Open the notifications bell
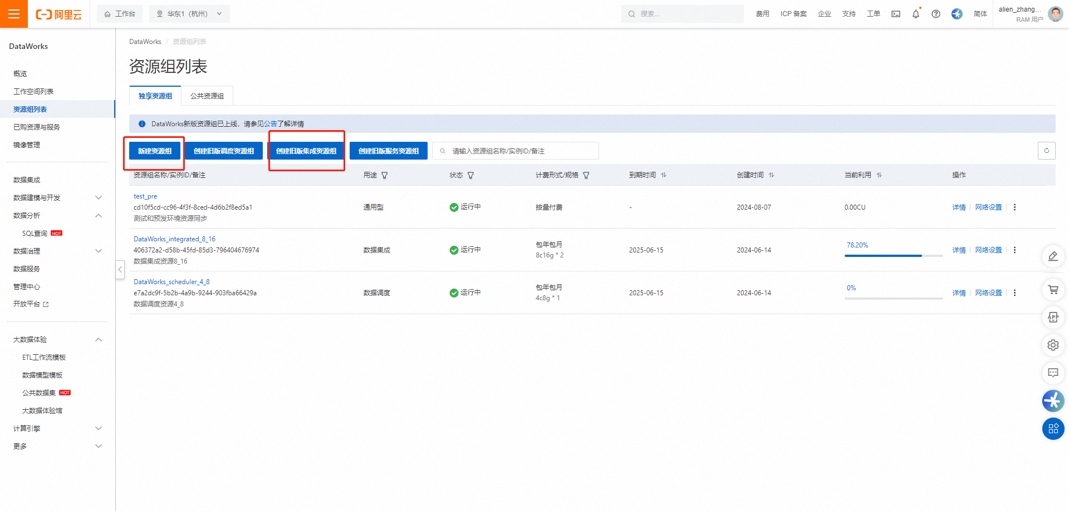Screen dimensions: 1069x511 pyautogui.click(x=916, y=14)
